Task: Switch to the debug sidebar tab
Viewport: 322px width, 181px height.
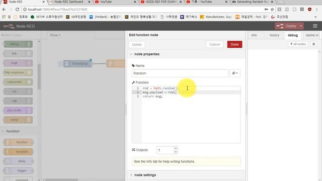Action: click(x=293, y=35)
